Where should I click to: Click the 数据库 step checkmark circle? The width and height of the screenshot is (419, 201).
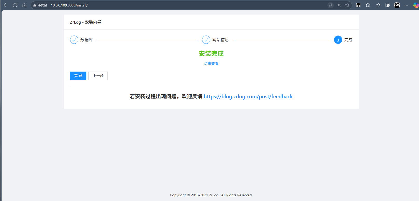tap(74, 40)
